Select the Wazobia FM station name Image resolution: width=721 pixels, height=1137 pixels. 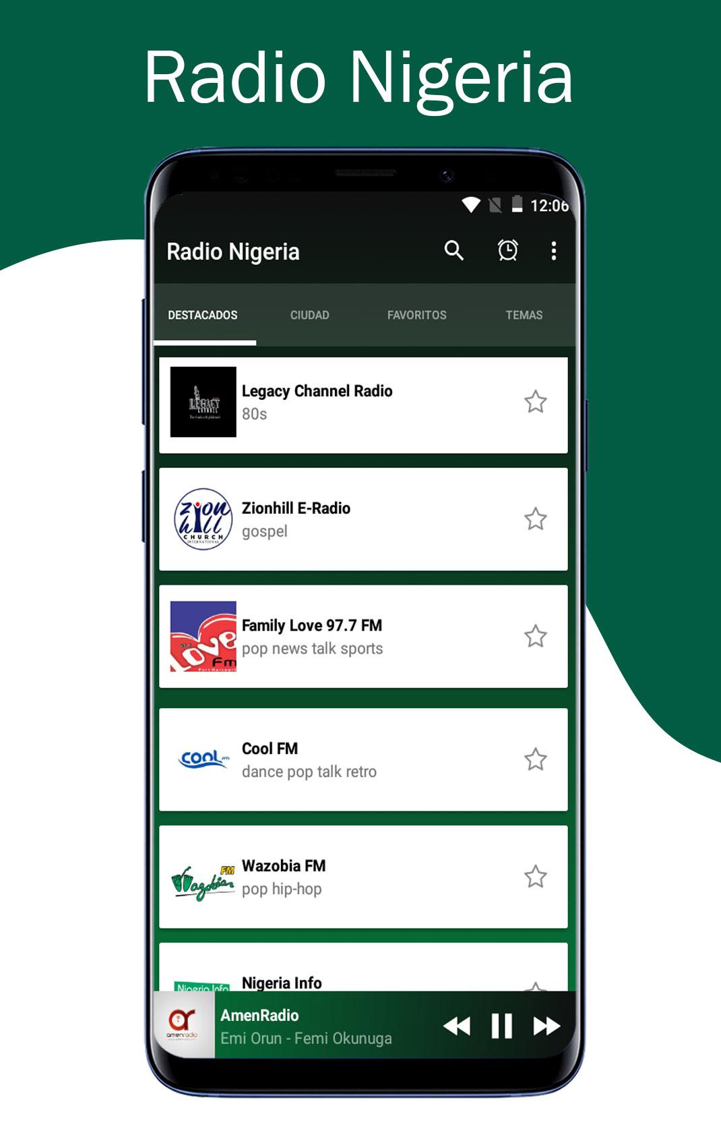[284, 866]
